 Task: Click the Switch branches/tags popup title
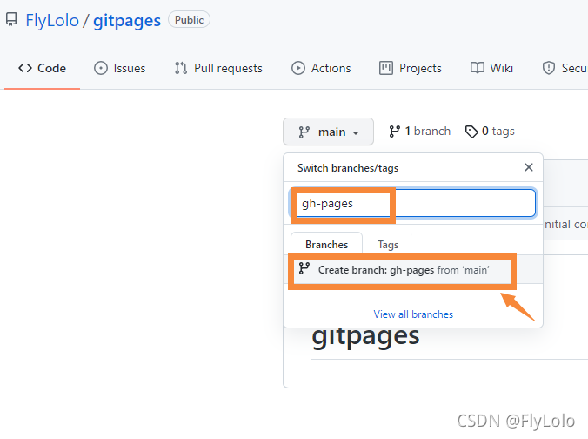[x=348, y=168]
